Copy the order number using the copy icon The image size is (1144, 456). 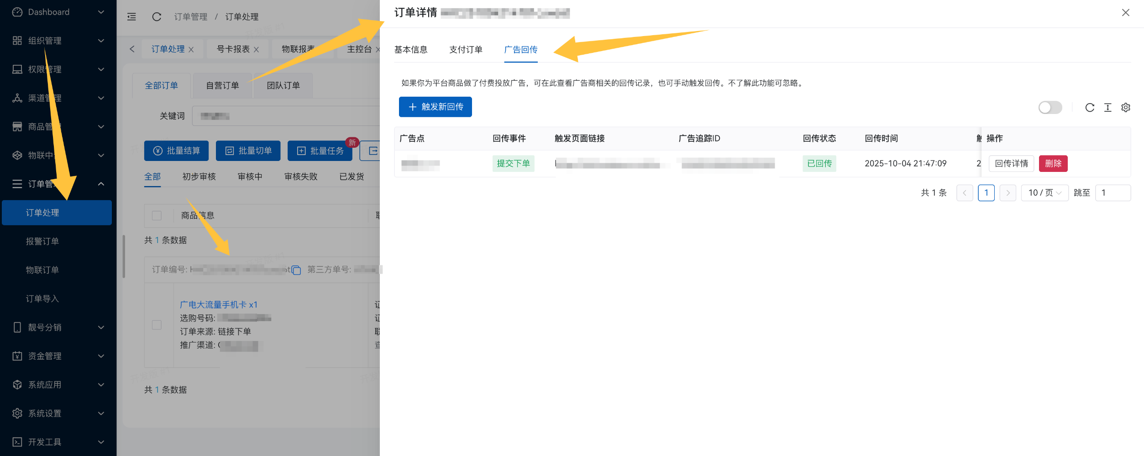click(296, 270)
